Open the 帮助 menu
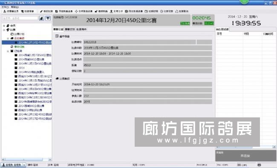This screenshot has height=168, width=277. 15,7
